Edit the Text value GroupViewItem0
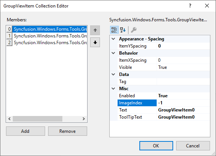Screen dimensions: 216x156 pyautogui.click(x=183, y=110)
